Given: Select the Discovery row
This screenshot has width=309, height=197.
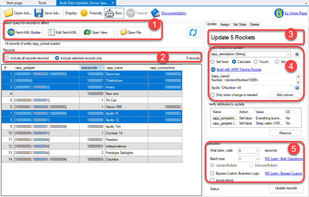Looking at the screenshot, I should point(92,74).
